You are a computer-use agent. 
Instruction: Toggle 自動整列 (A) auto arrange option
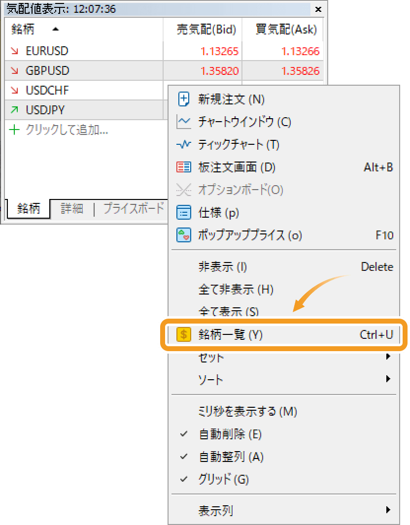tap(284, 457)
